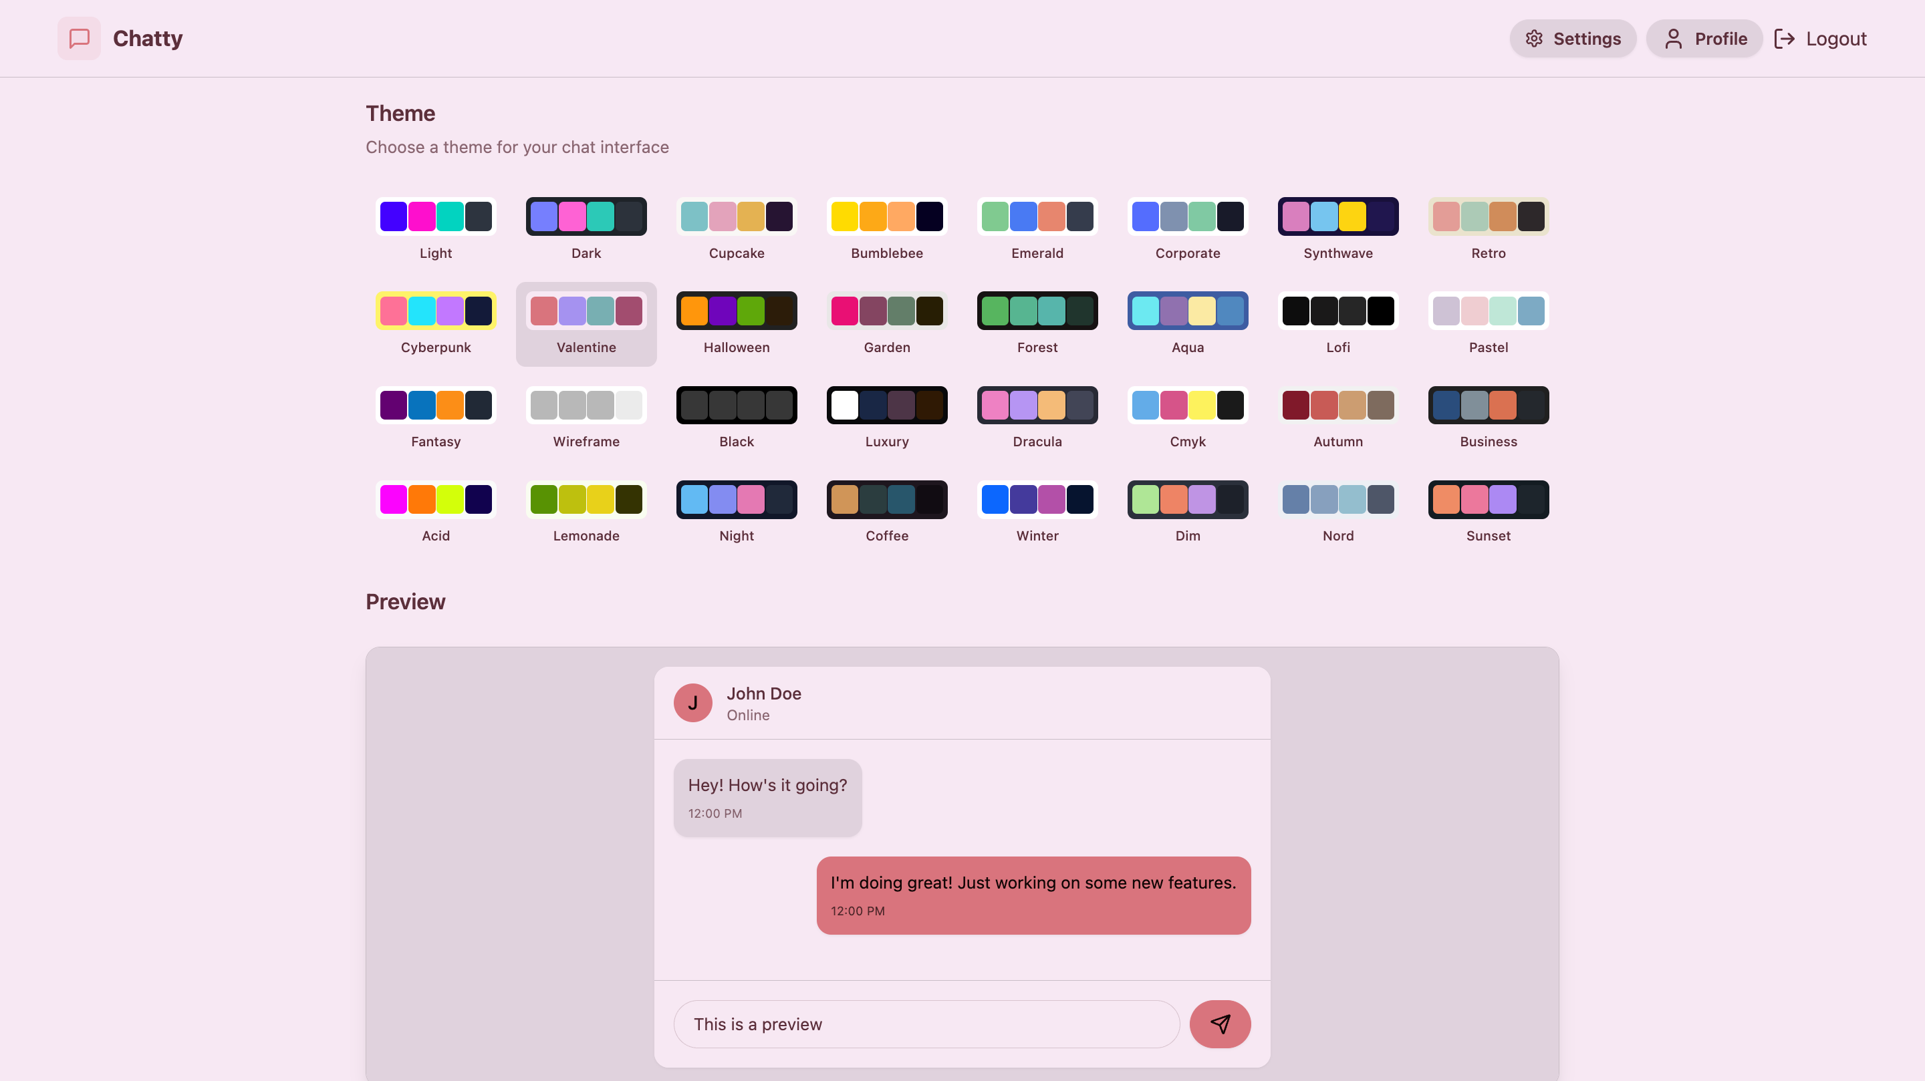1925x1081 pixels.
Task: Switch to the Night theme
Action: pyautogui.click(x=736, y=512)
